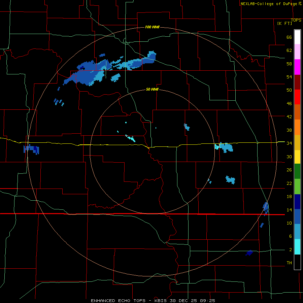Click the legend value 10
Viewport: 303px width, 303px height.
pyautogui.click(x=289, y=223)
